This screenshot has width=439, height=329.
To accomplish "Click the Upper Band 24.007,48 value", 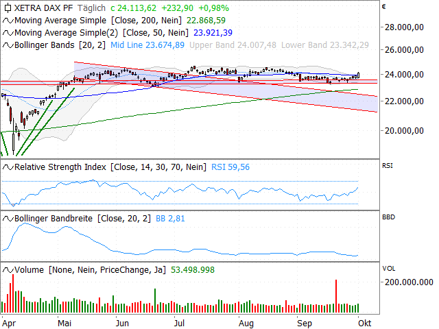I will coord(233,44).
